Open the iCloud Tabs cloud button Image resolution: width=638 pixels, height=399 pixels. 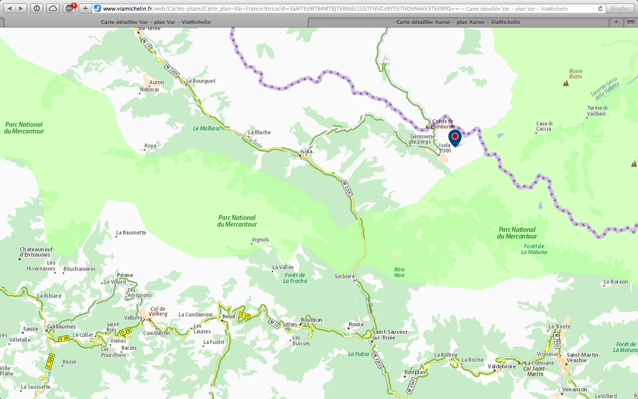coord(53,8)
